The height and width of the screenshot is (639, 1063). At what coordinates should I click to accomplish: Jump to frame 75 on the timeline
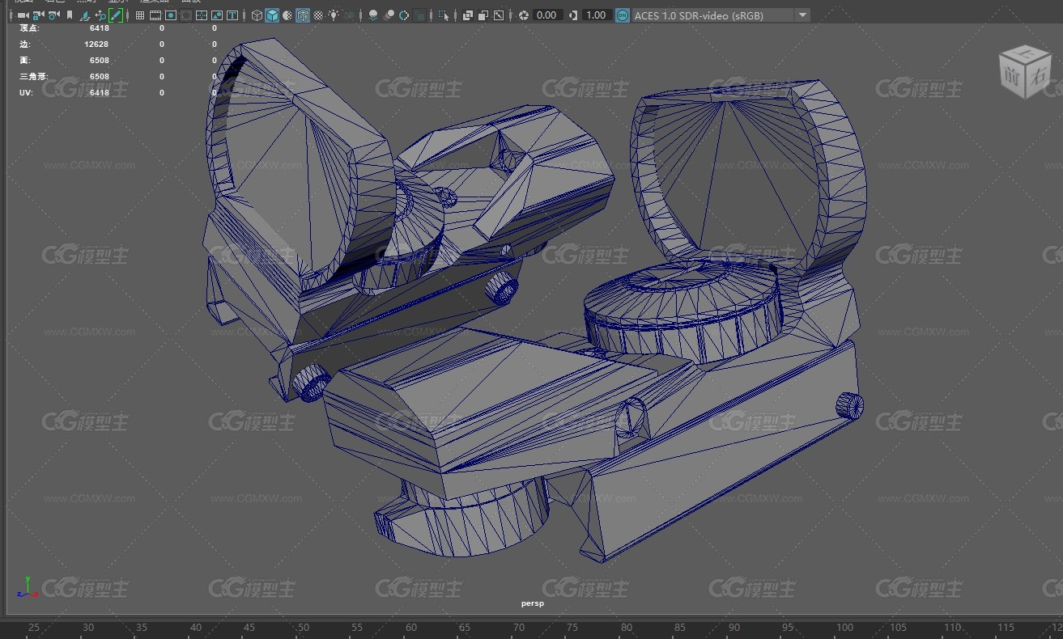(x=572, y=627)
